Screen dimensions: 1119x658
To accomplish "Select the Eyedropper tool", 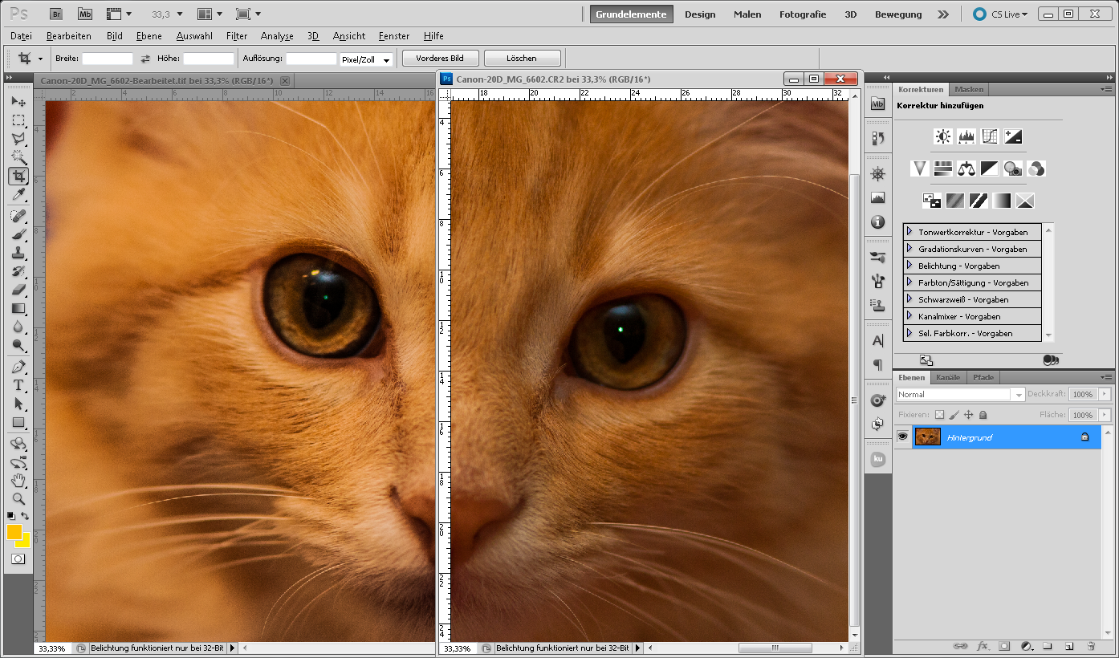I will pyautogui.click(x=18, y=195).
